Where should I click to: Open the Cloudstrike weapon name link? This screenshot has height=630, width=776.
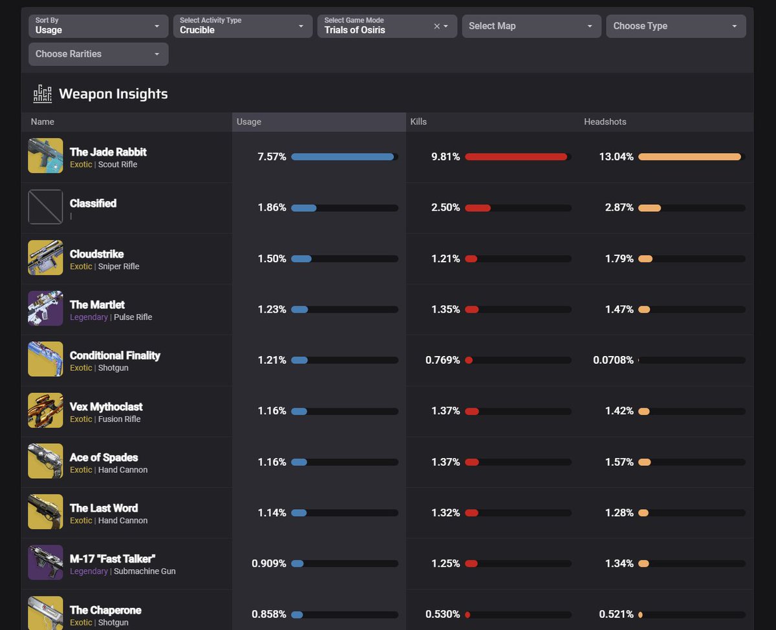[96, 254]
